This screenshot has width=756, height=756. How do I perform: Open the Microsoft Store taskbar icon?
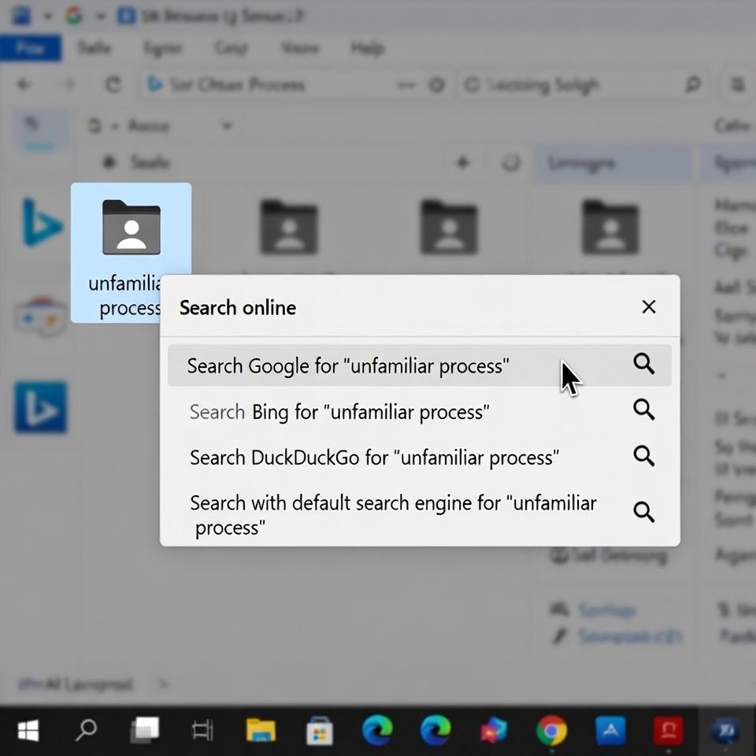(x=319, y=732)
